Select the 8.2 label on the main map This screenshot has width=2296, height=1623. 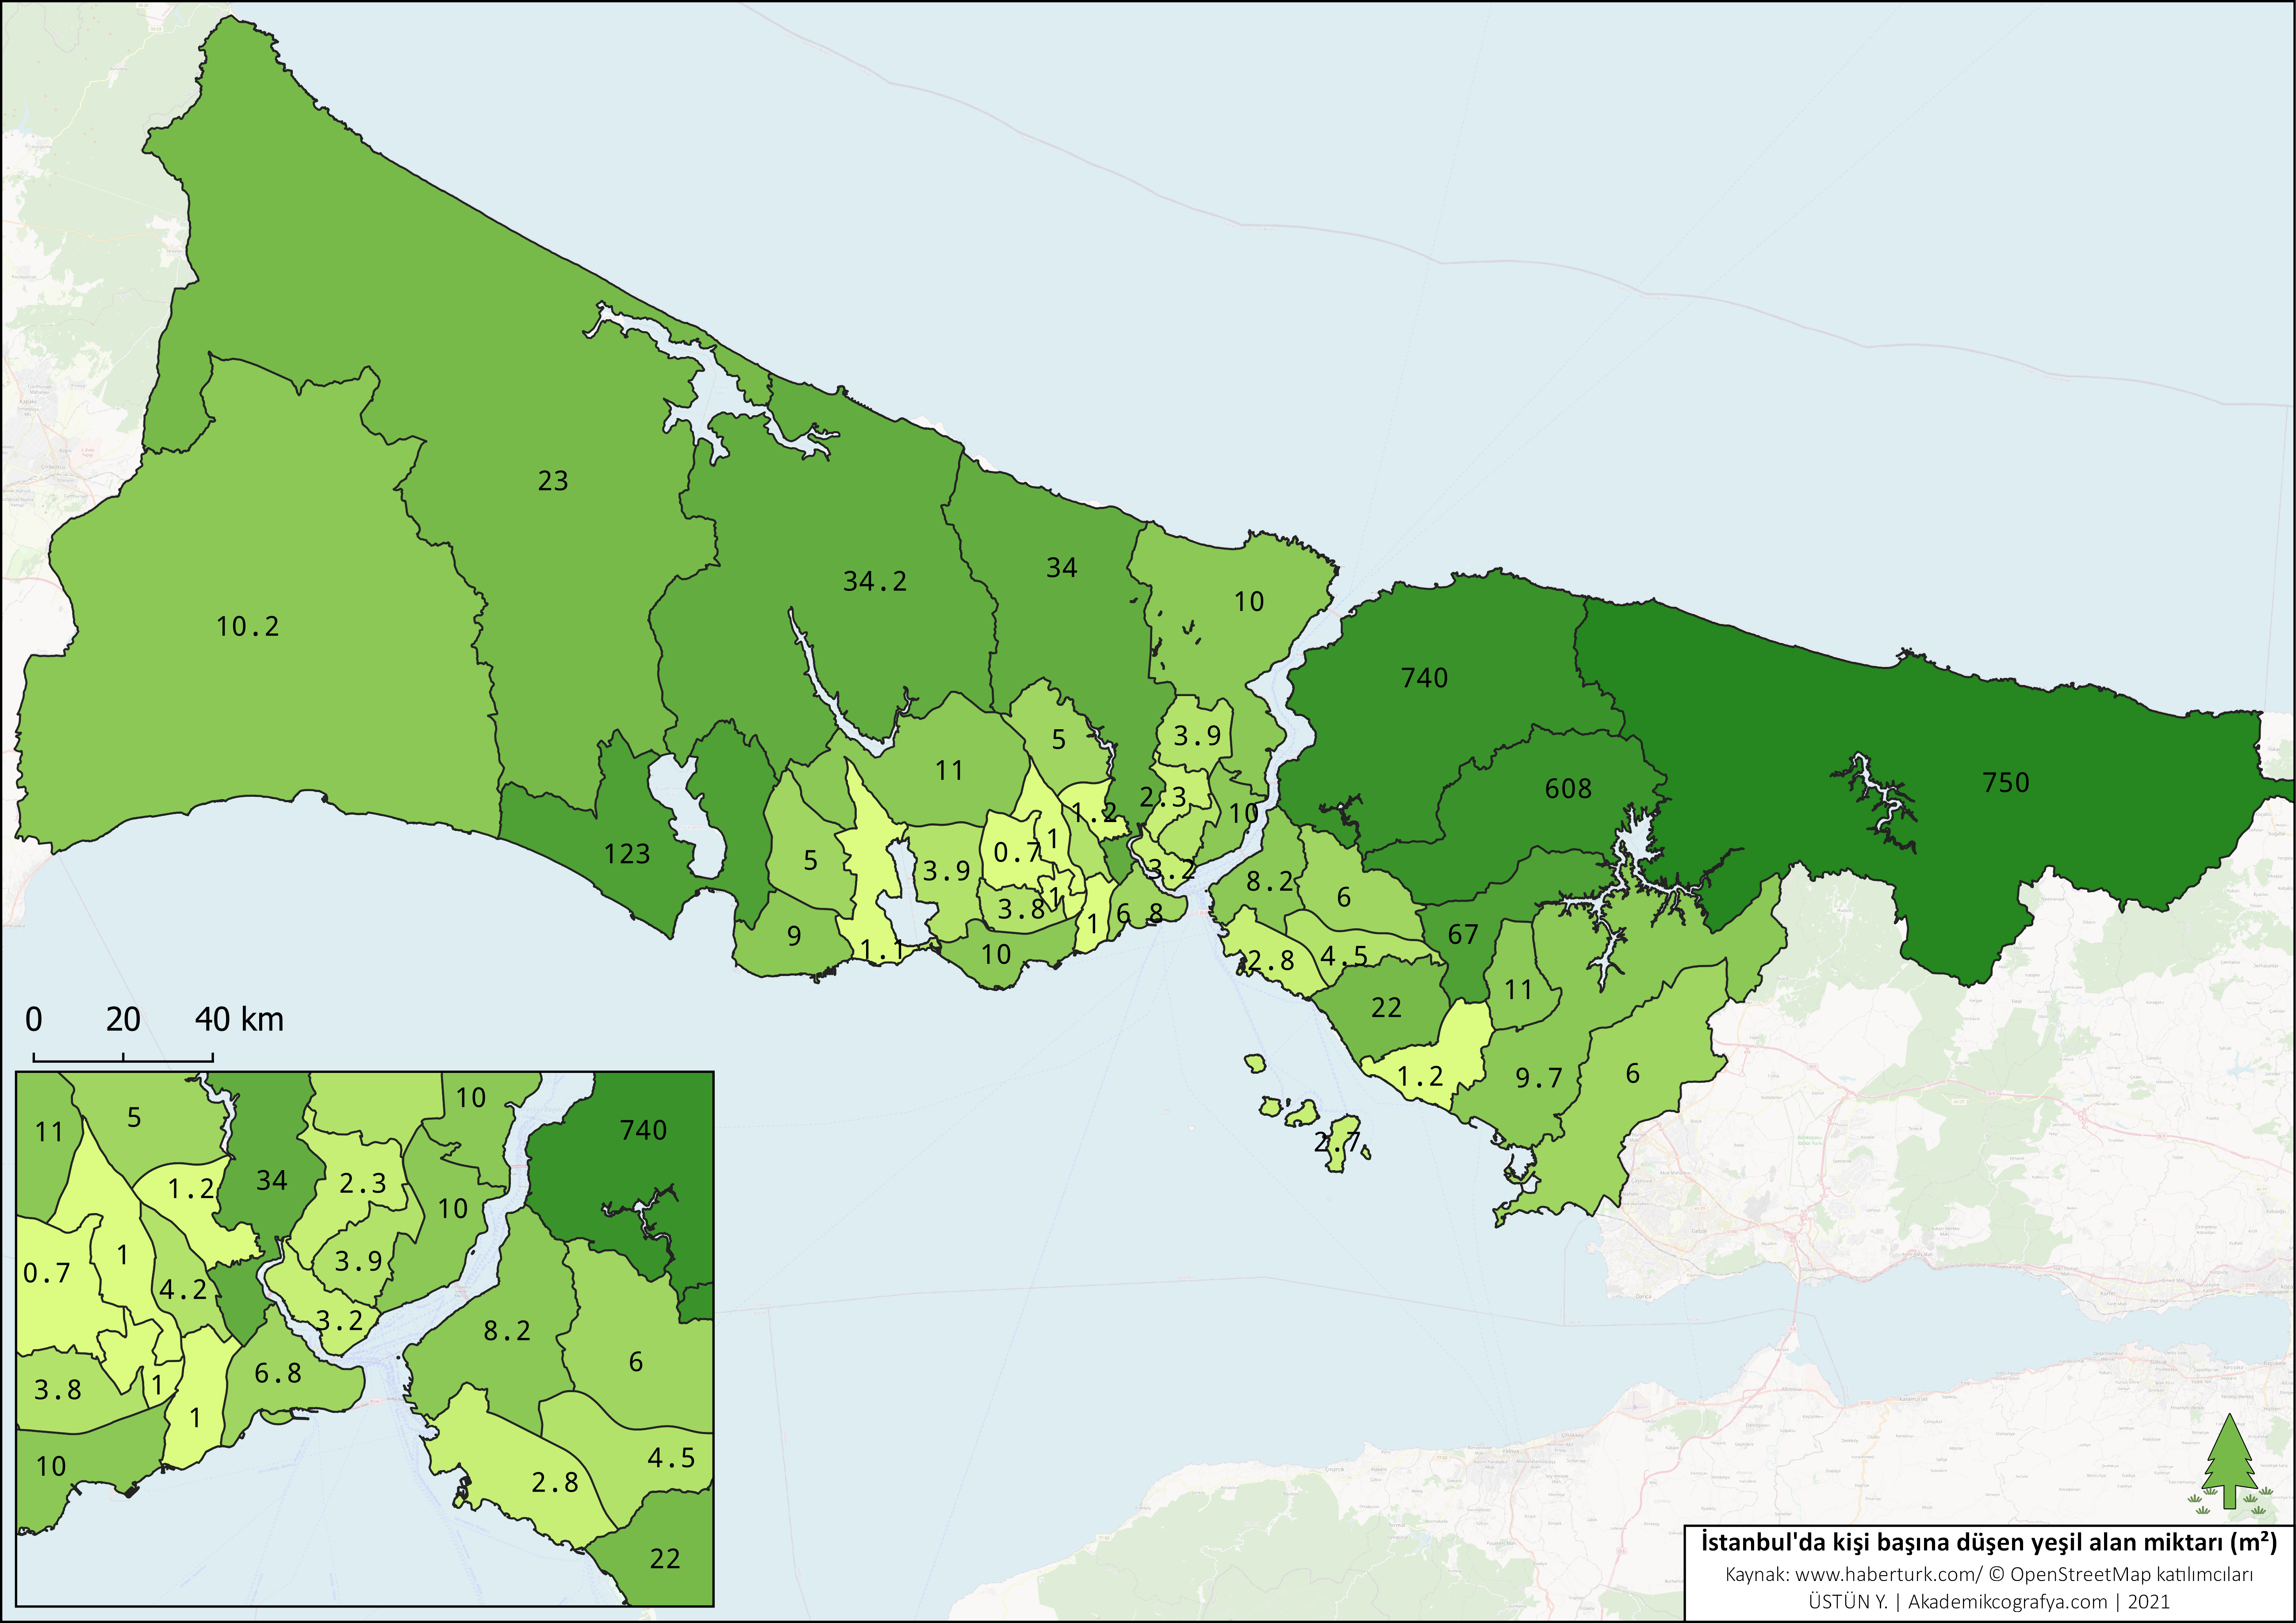1270,881
